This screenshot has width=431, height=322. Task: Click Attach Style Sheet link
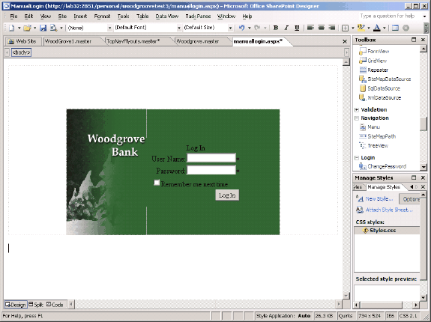tap(389, 210)
